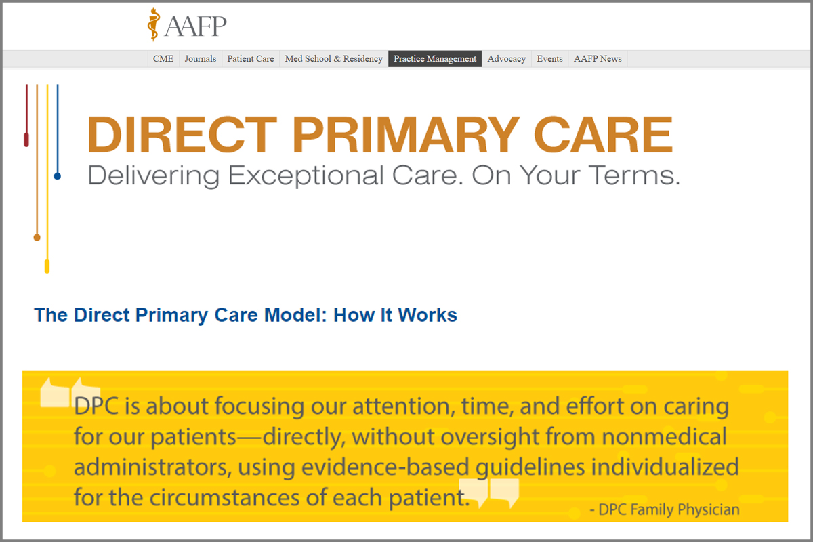Go to the Journals section
Viewport: 813px width, 542px height.
[201, 59]
